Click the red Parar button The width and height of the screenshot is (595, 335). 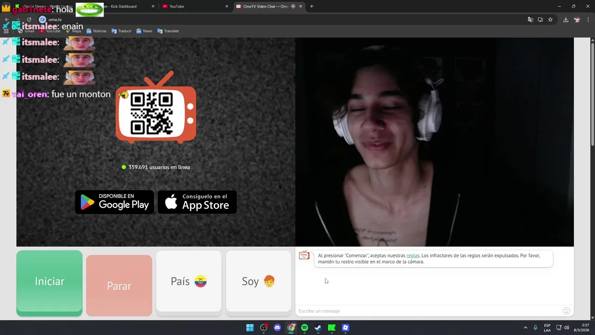[x=119, y=286]
